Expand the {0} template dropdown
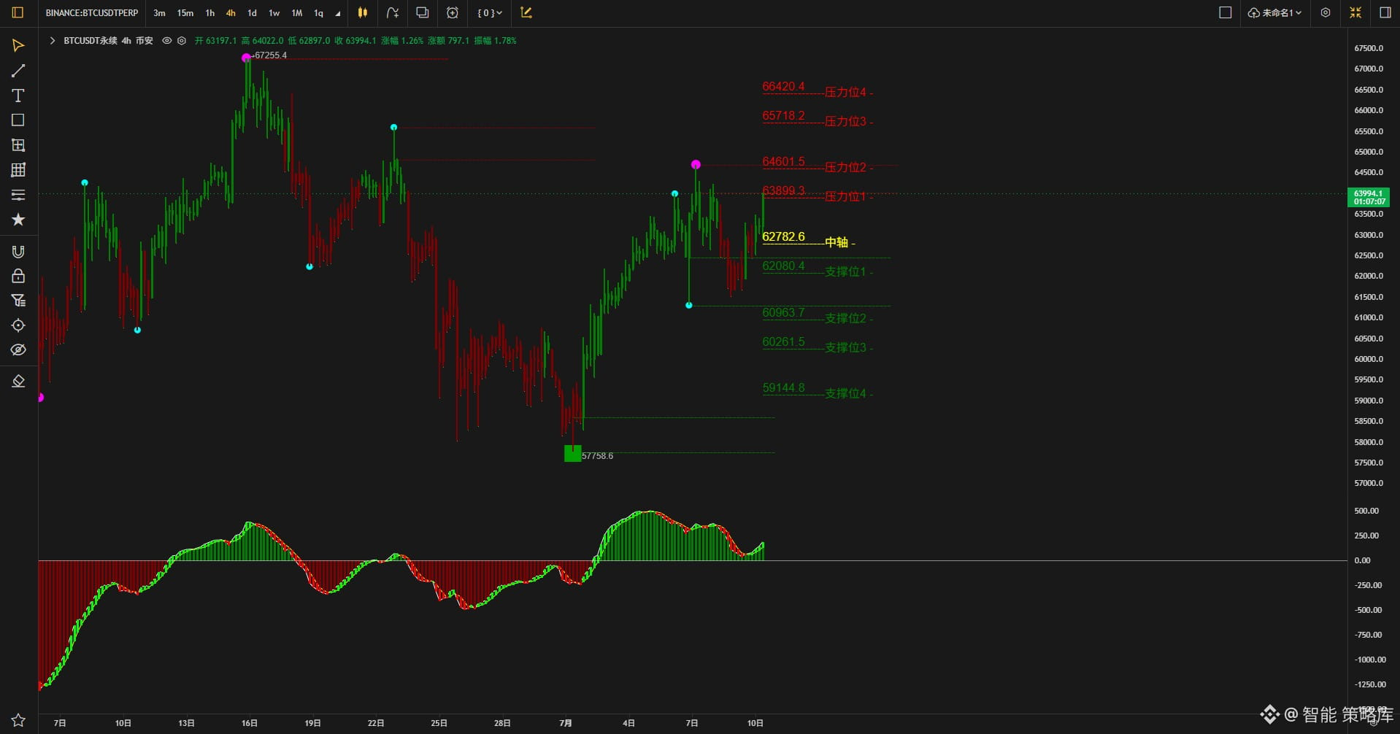The width and height of the screenshot is (1400, 734). point(490,12)
